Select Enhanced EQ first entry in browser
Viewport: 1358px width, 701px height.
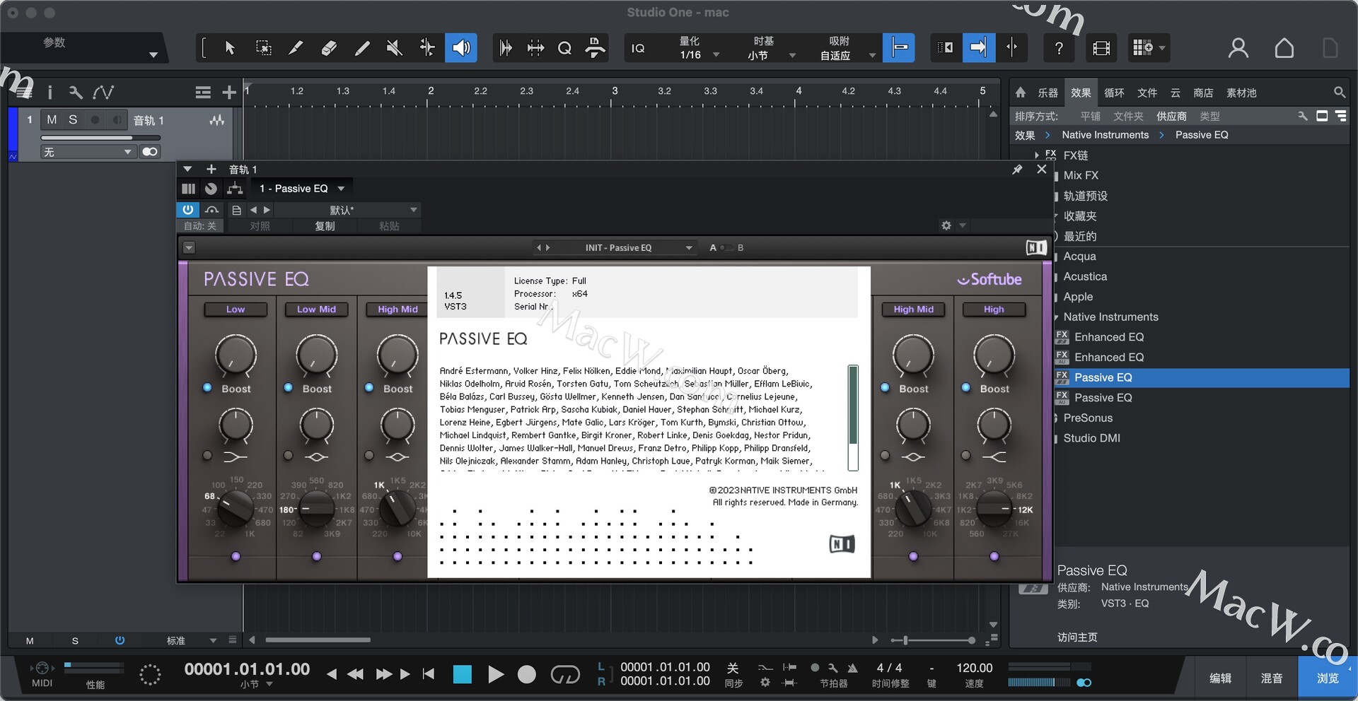tap(1108, 337)
